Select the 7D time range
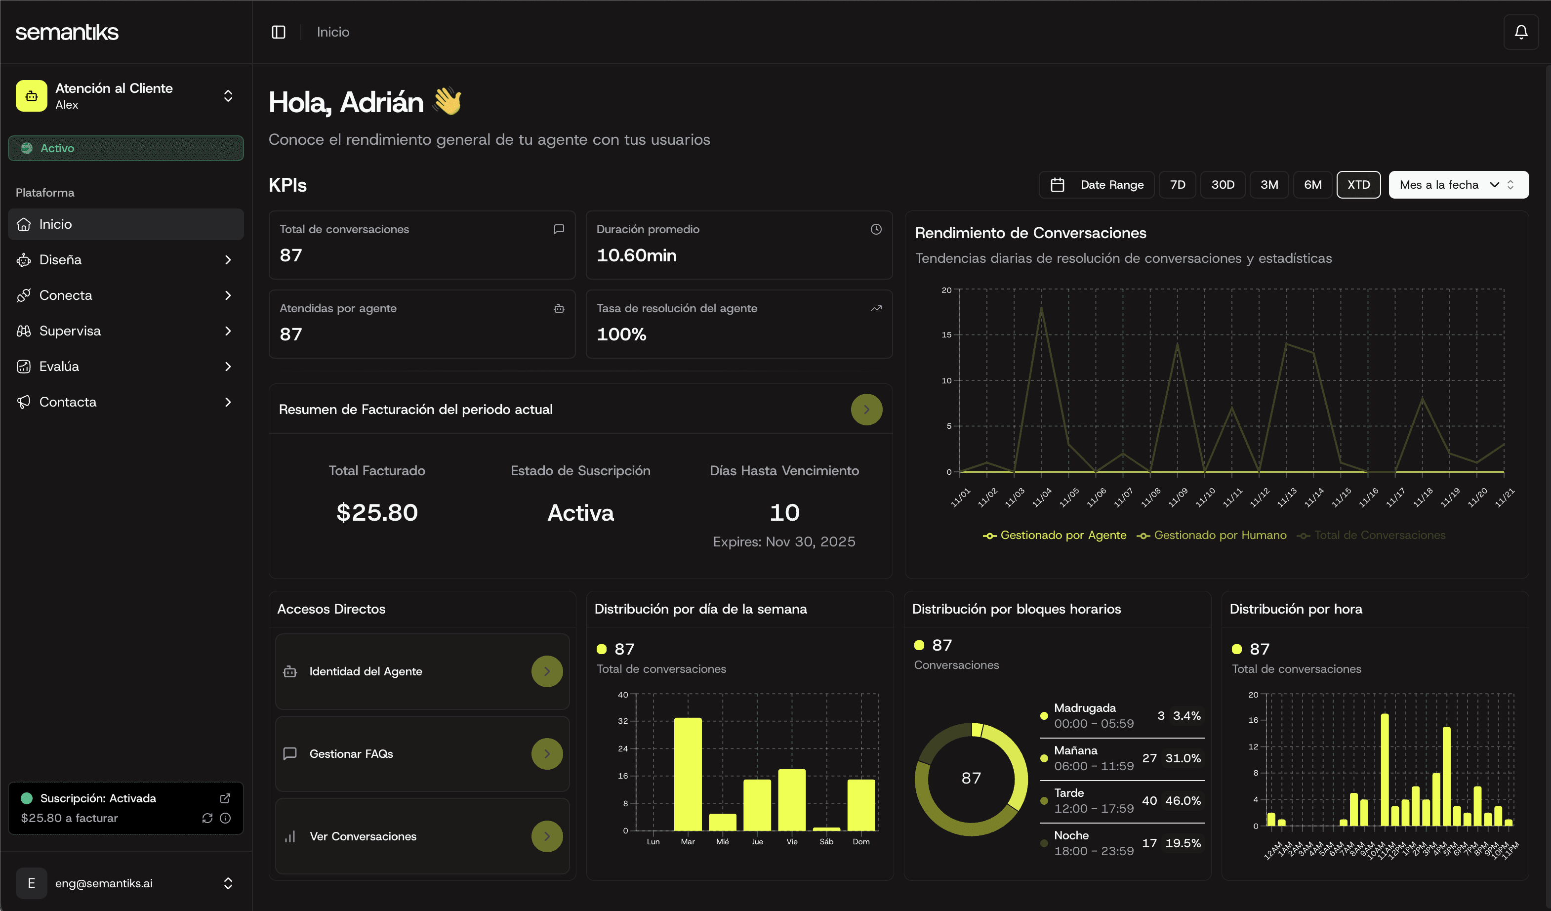The width and height of the screenshot is (1551, 911). coord(1178,185)
